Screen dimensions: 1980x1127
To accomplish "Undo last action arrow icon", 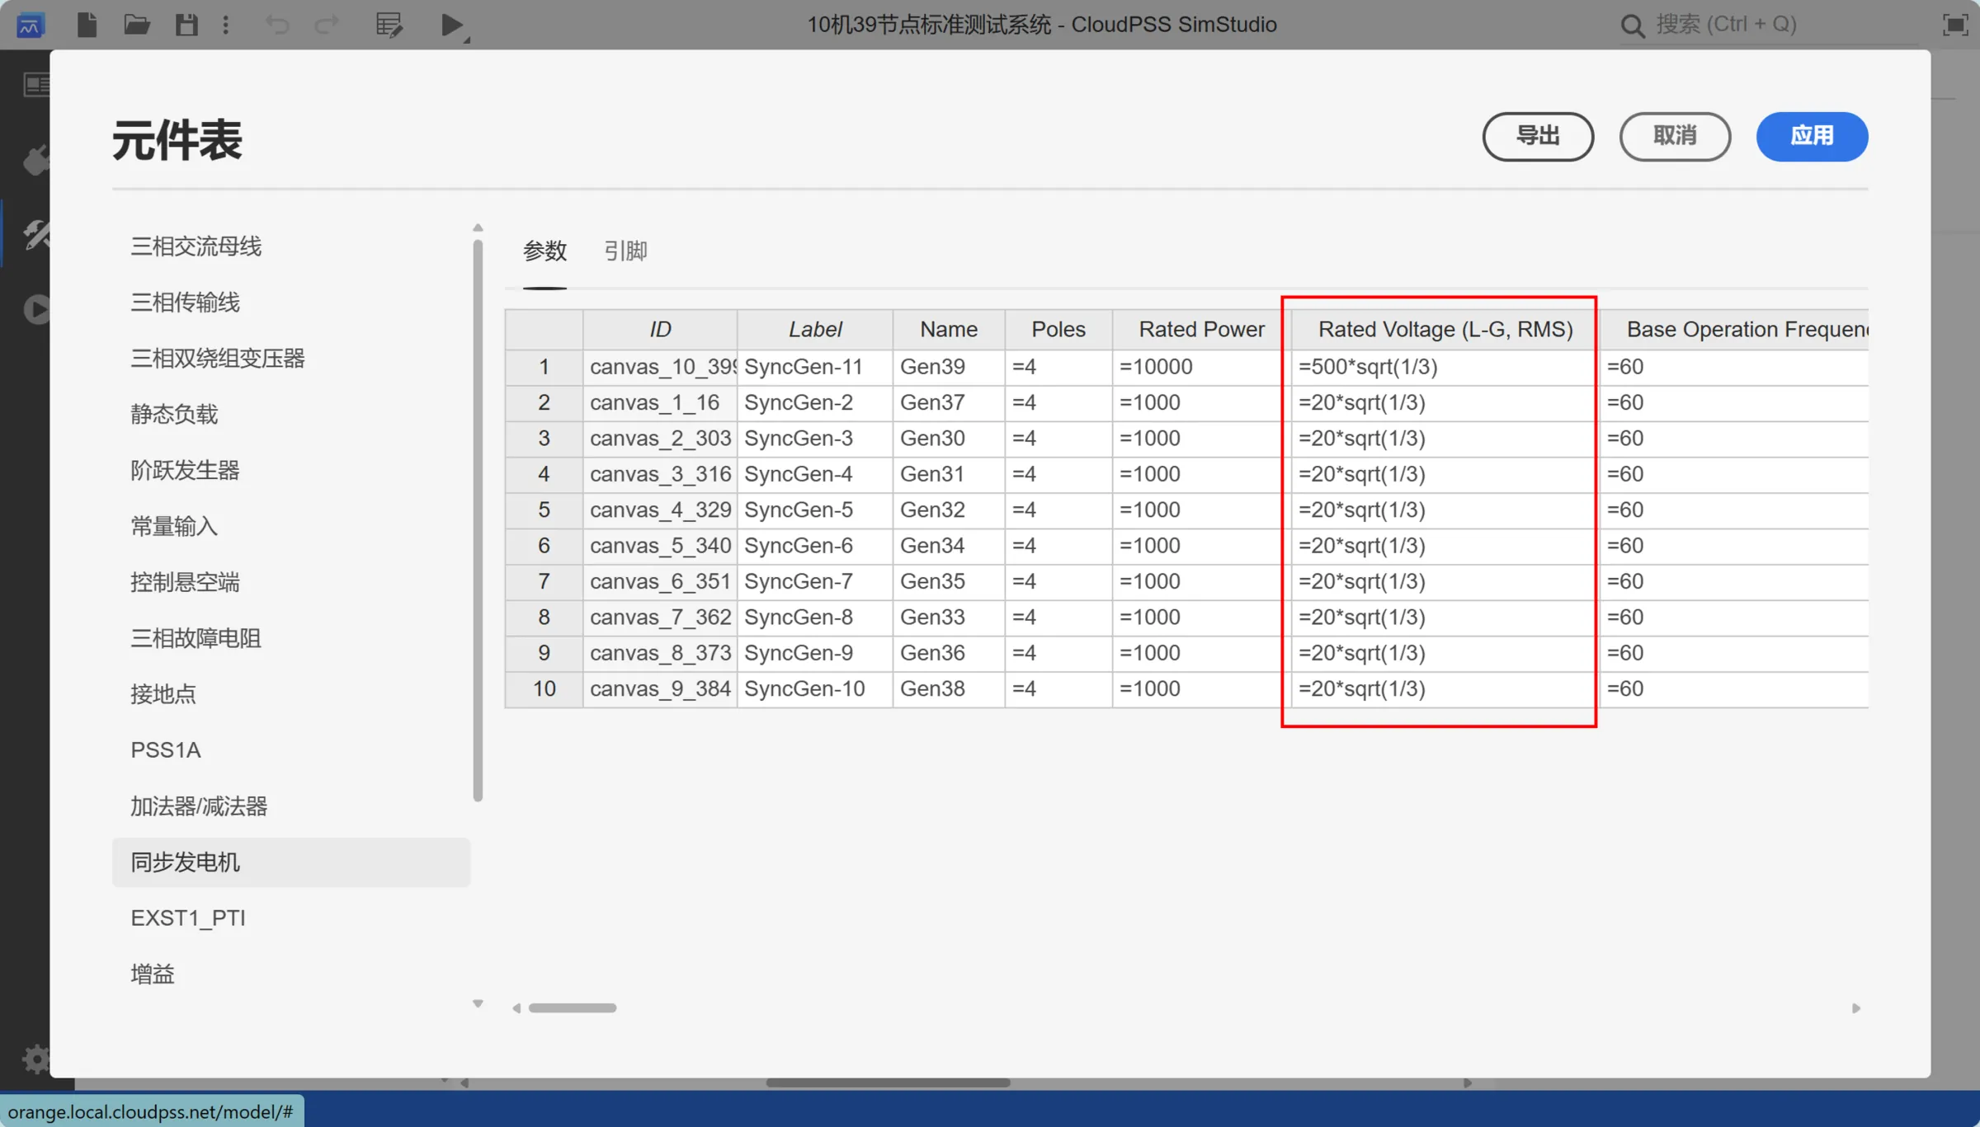I will click(277, 25).
